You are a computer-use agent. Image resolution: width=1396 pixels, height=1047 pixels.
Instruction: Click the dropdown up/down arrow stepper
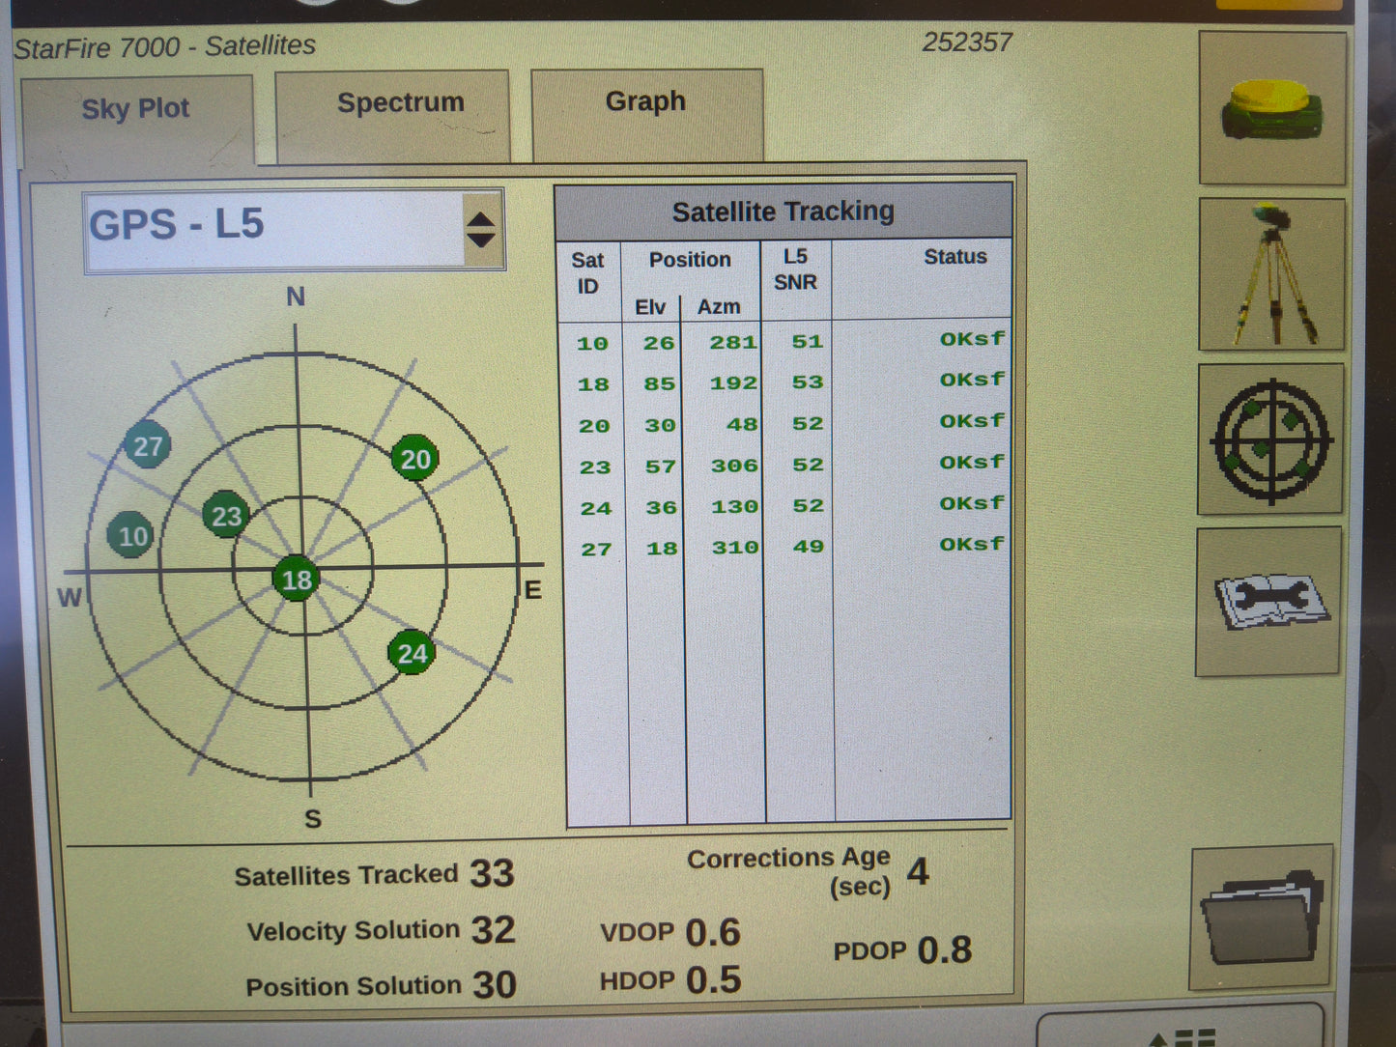click(x=481, y=230)
